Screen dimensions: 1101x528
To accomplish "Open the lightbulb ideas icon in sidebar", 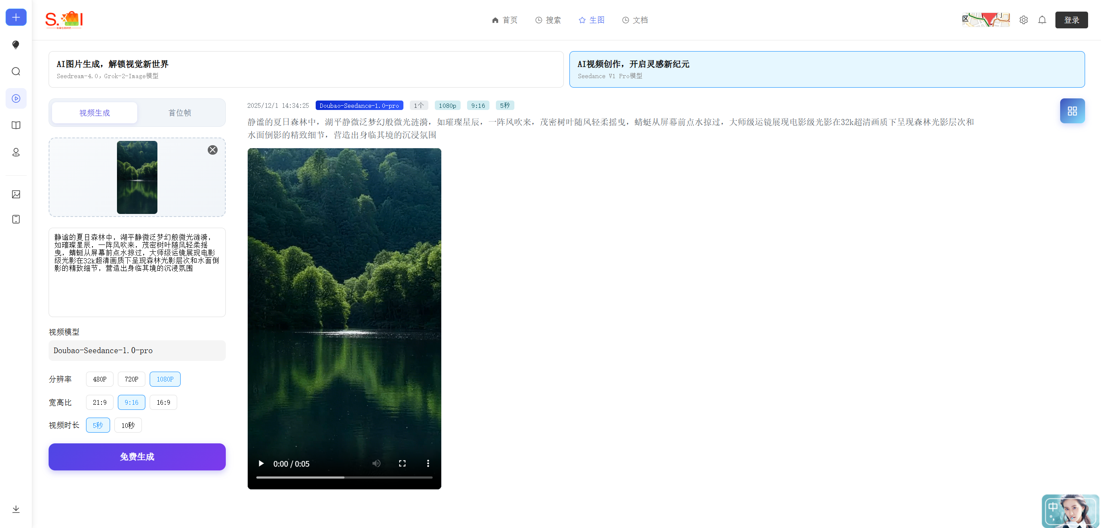I will click(16, 45).
